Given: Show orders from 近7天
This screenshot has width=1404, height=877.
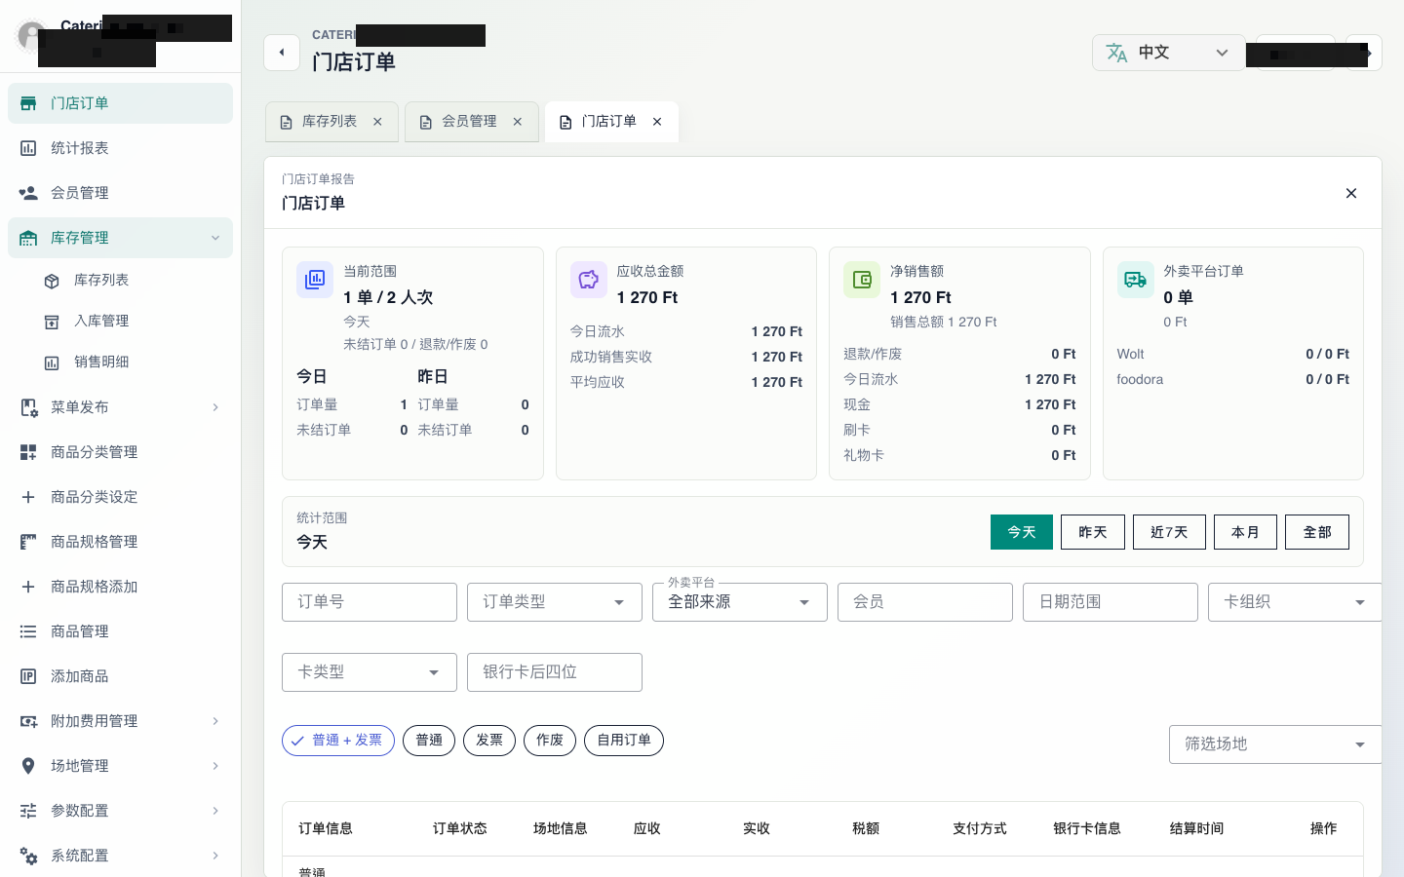Looking at the screenshot, I should pos(1169,532).
